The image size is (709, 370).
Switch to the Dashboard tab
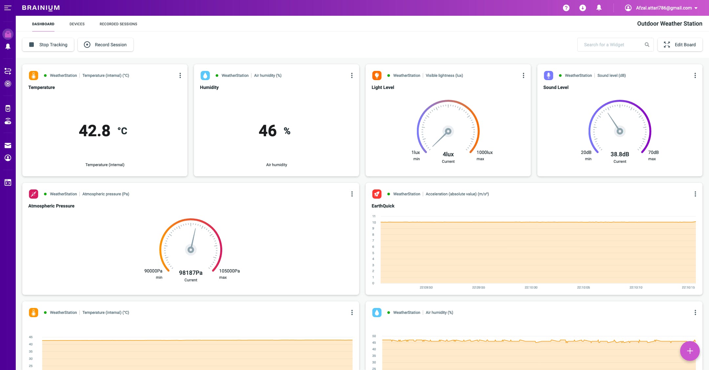tap(43, 24)
